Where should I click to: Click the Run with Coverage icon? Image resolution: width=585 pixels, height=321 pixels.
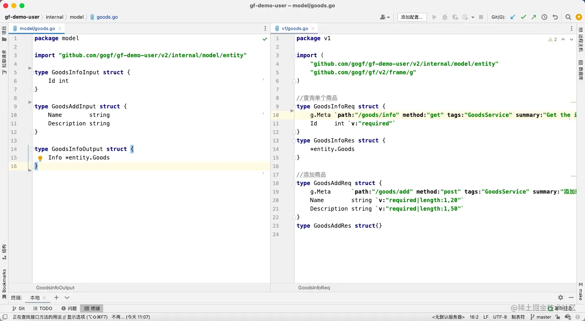tap(455, 17)
